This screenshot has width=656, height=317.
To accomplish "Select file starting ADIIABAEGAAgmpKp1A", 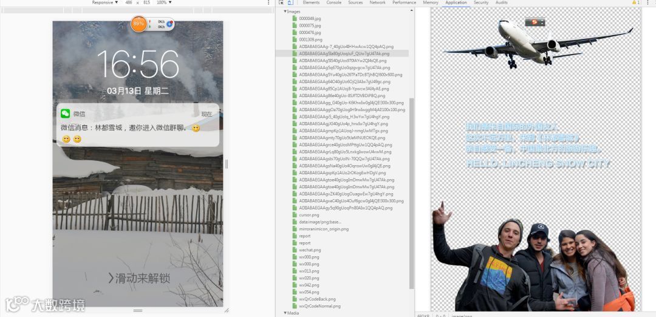I will tap(343, 131).
